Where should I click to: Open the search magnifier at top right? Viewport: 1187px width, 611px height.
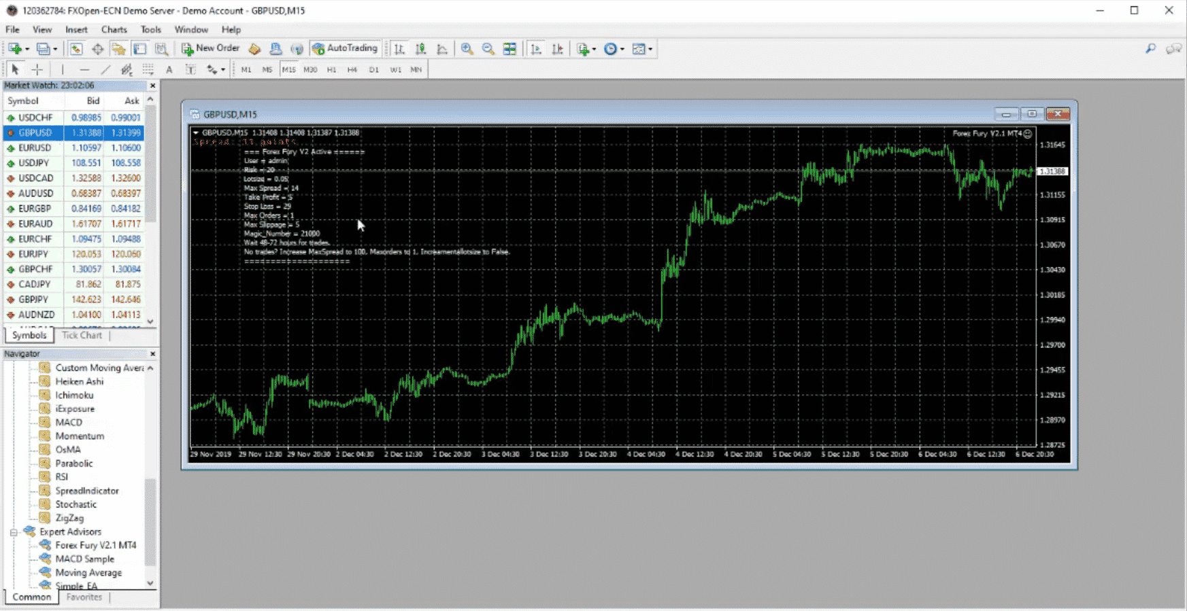[x=1150, y=49]
